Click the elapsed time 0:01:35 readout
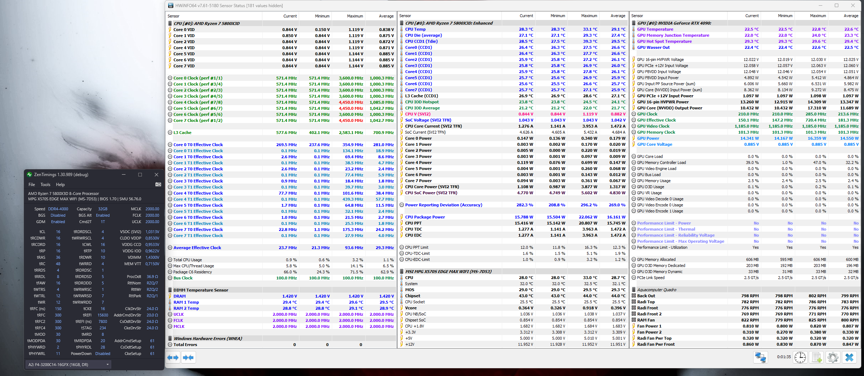The width and height of the screenshot is (864, 376). [x=784, y=357]
